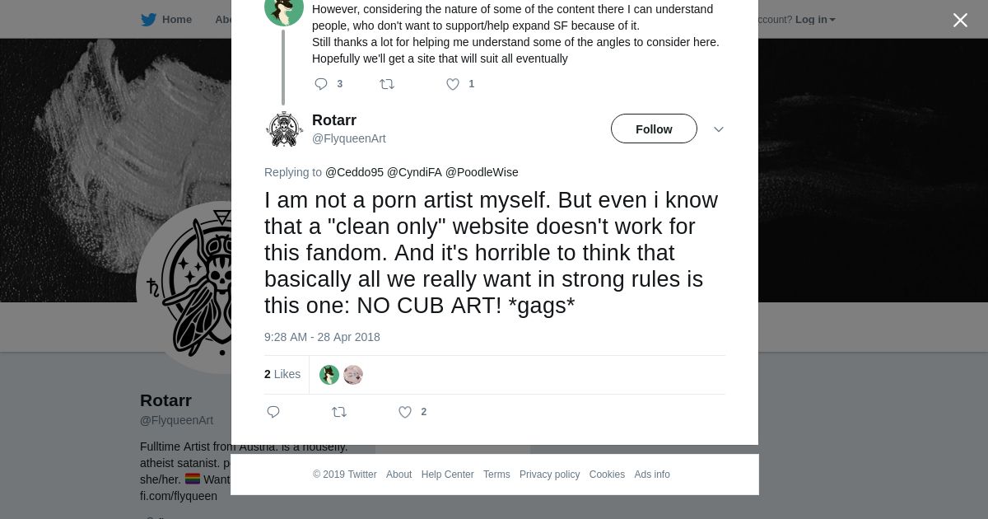View second liker's pink avatar
This screenshot has height=519, width=988.
[353, 375]
